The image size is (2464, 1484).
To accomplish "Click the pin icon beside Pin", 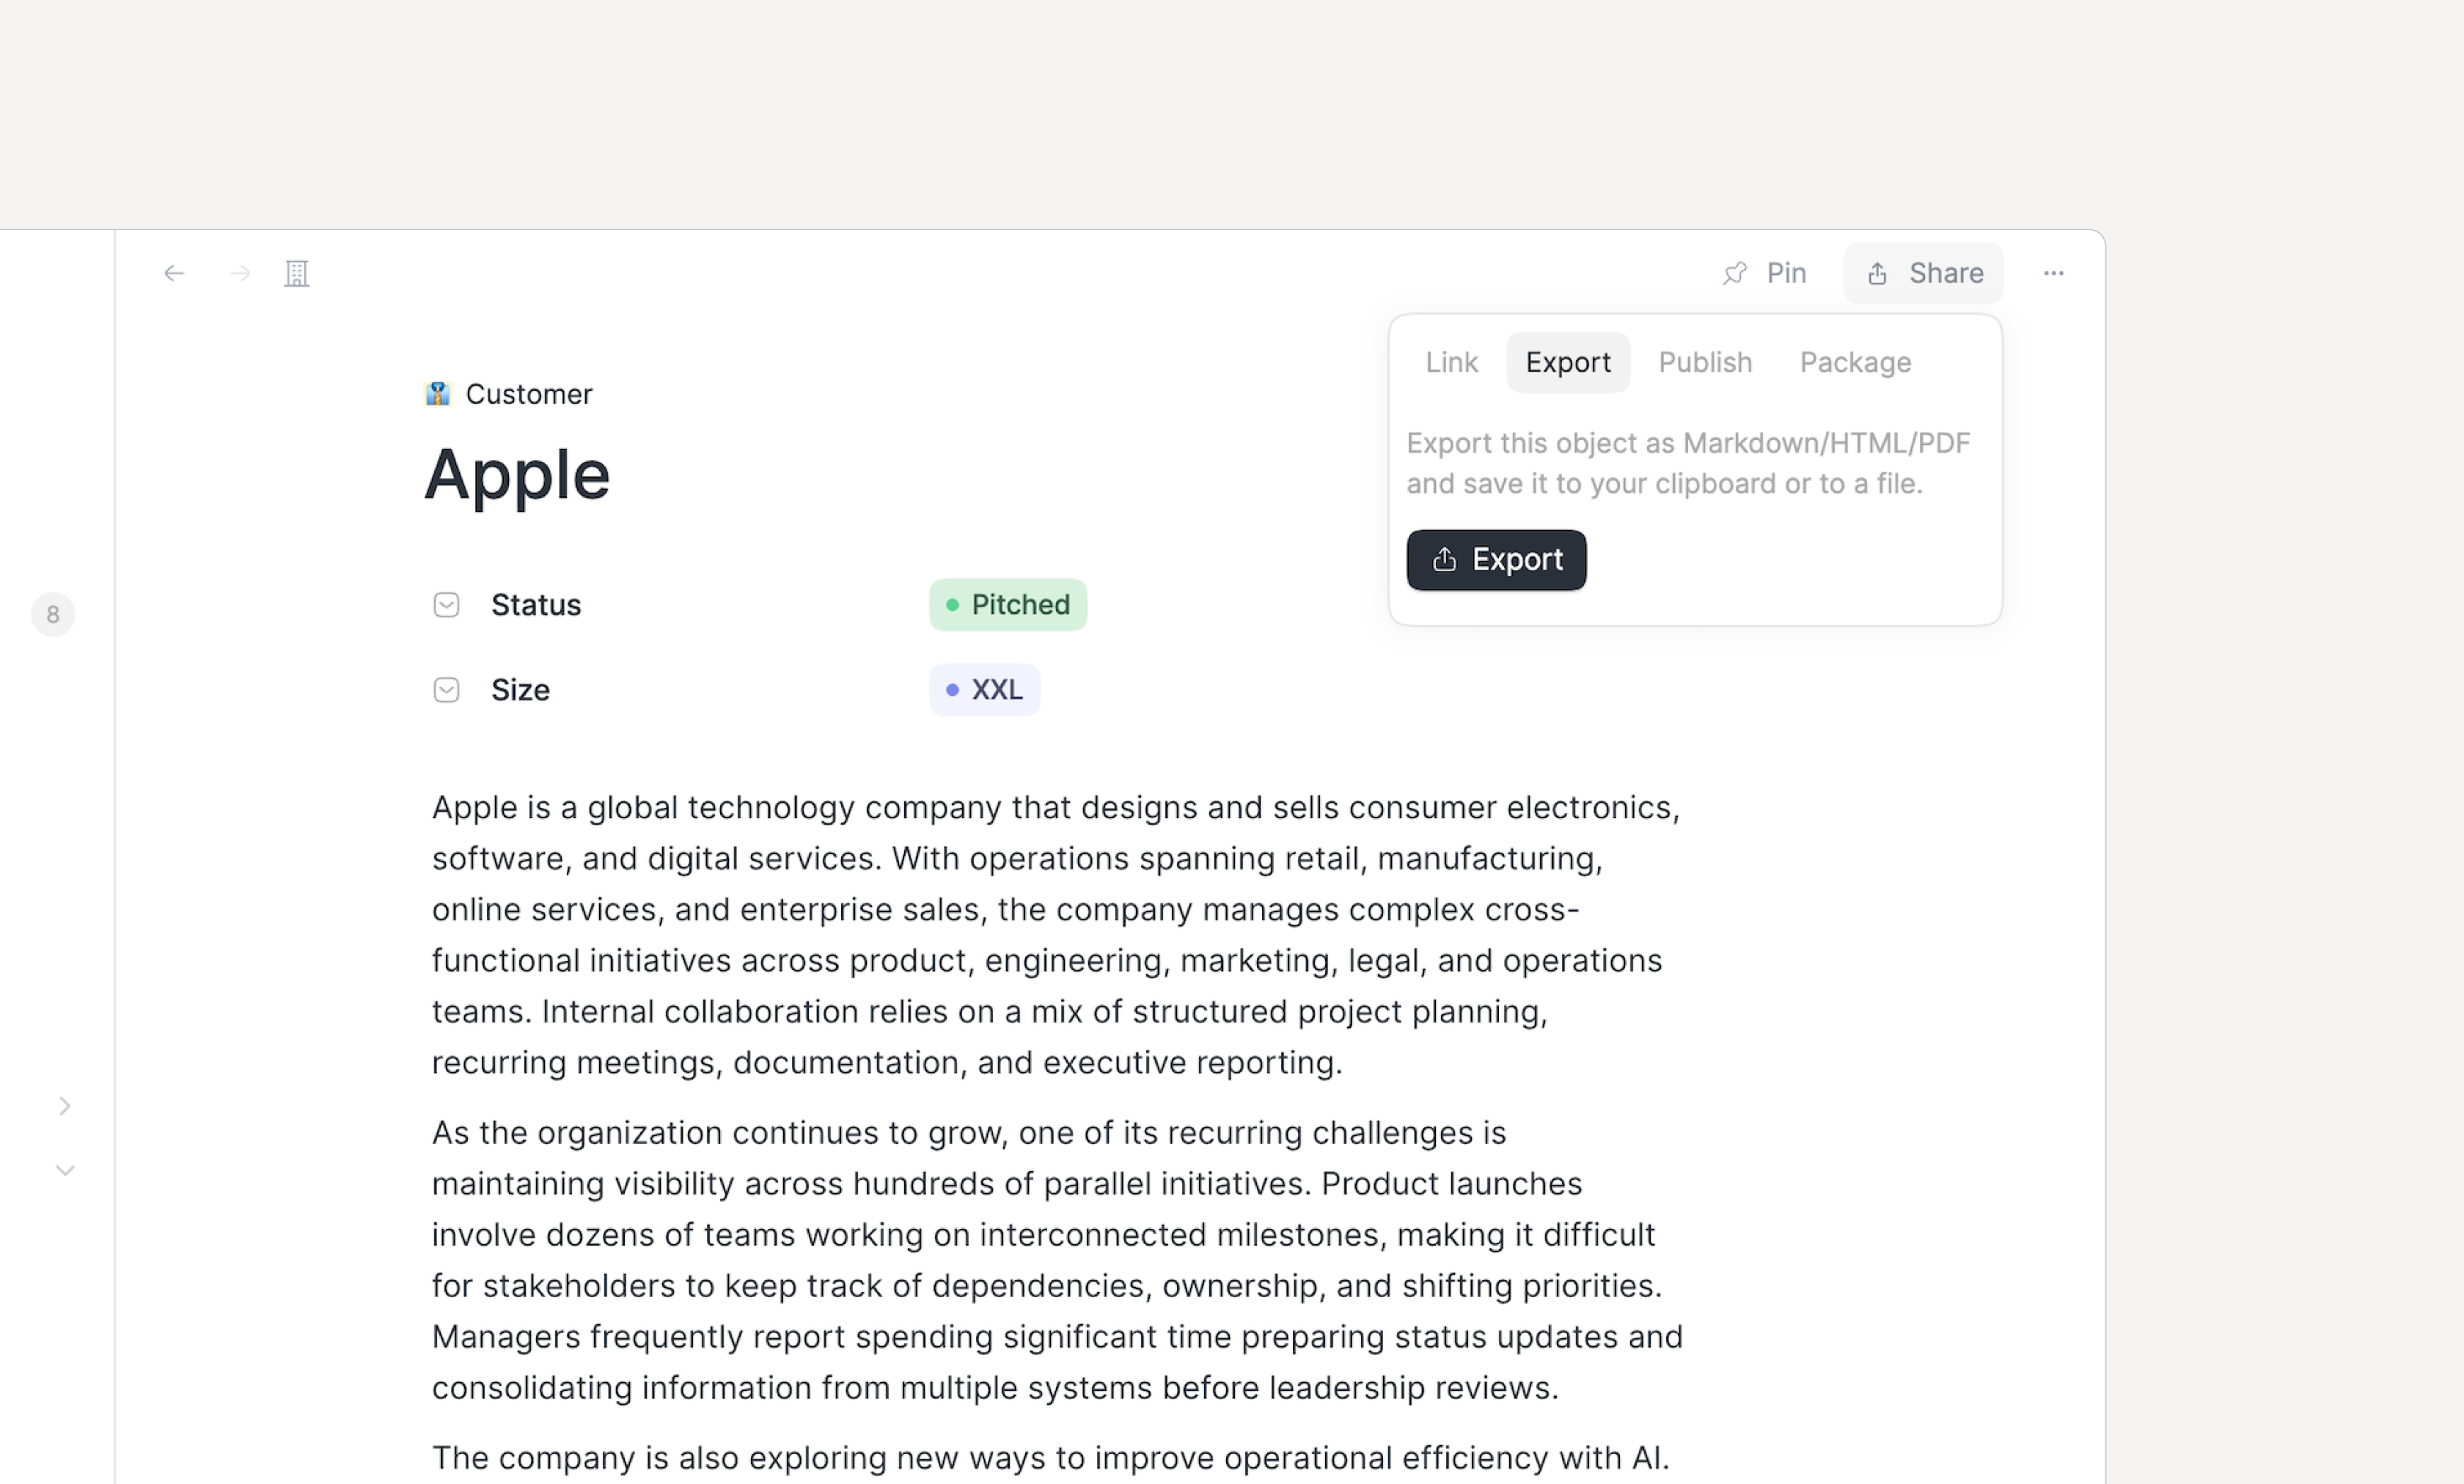I will click(x=1735, y=273).
